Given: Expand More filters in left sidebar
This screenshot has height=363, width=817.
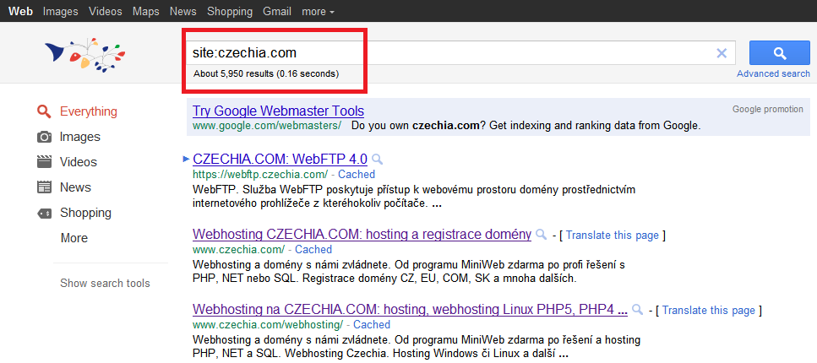Looking at the screenshot, I should [74, 238].
